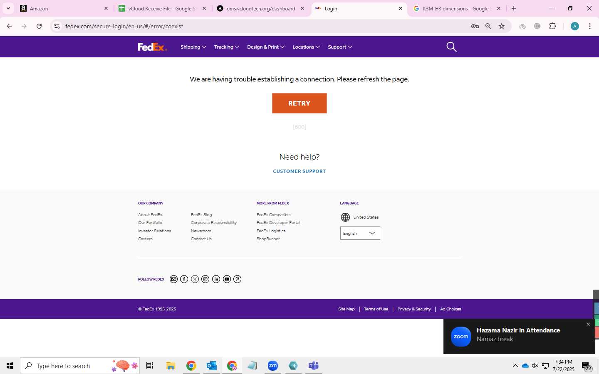This screenshot has height=374, width=599.
Task: Open Microsoft Teams from taskbar
Action: click(313, 366)
